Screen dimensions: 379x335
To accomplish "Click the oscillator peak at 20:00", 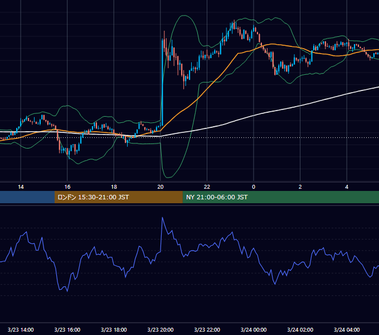I will tap(162, 218).
